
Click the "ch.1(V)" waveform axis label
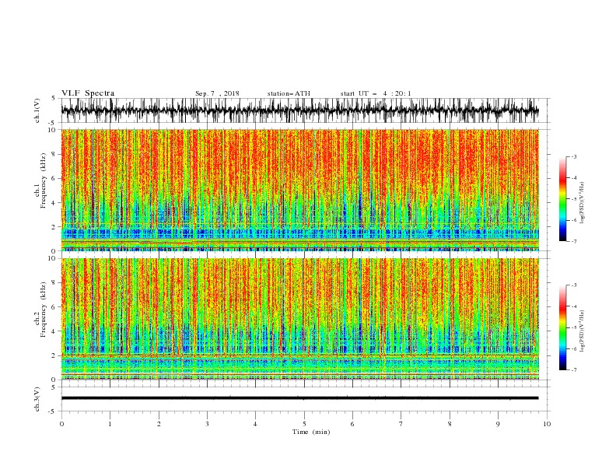37,110
